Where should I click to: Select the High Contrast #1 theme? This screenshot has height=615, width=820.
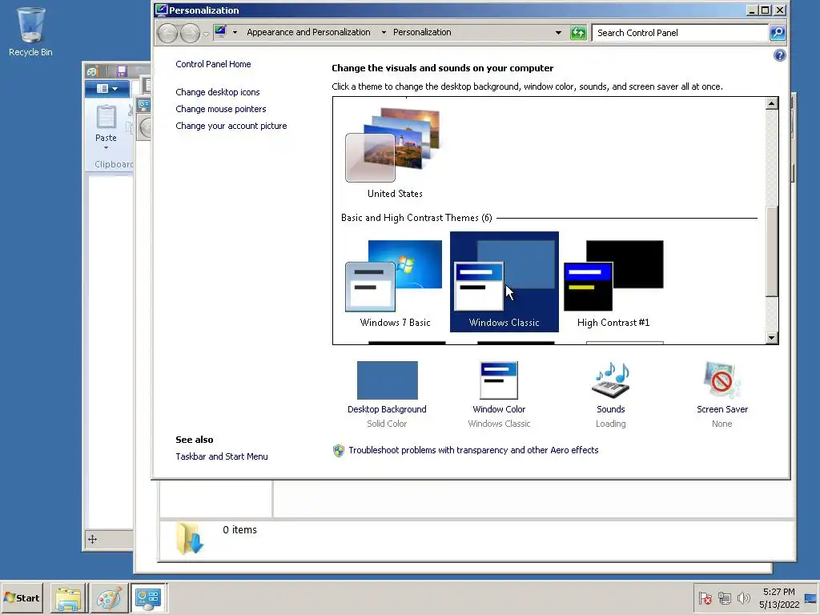tap(613, 283)
